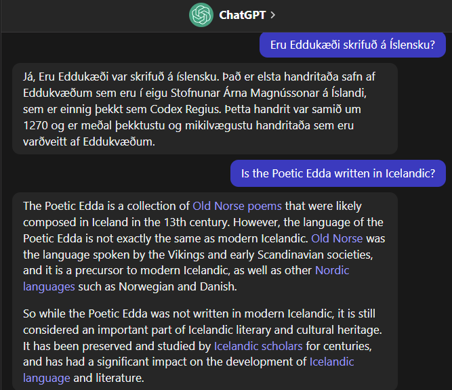Viewport: 452px width, 390px height.
Task: Click the 'languages' link before 'such as Norwegian'
Action: coord(49,286)
